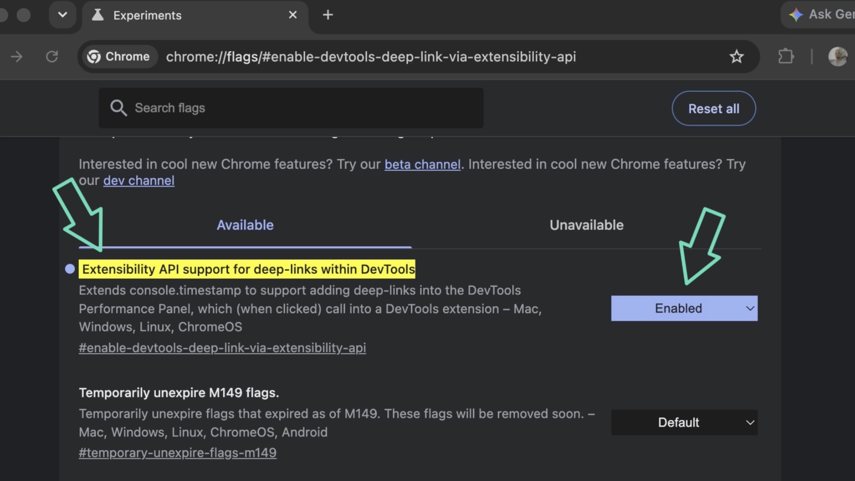Click the Experiments flask tab icon
The height and width of the screenshot is (481, 855).
98,15
